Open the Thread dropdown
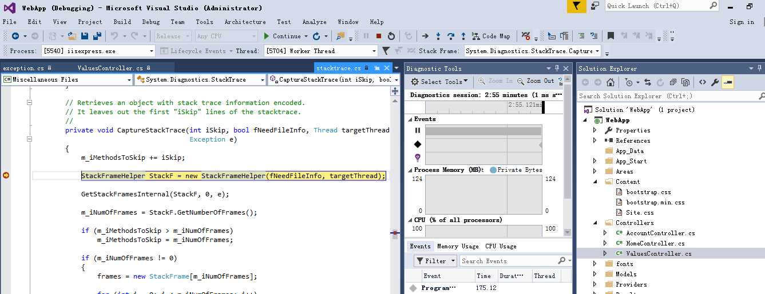 [x=374, y=51]
